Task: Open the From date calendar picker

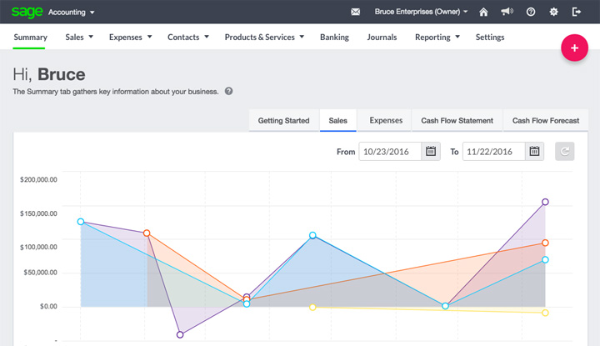Action: pyautogui.click(x=431, y=151)
